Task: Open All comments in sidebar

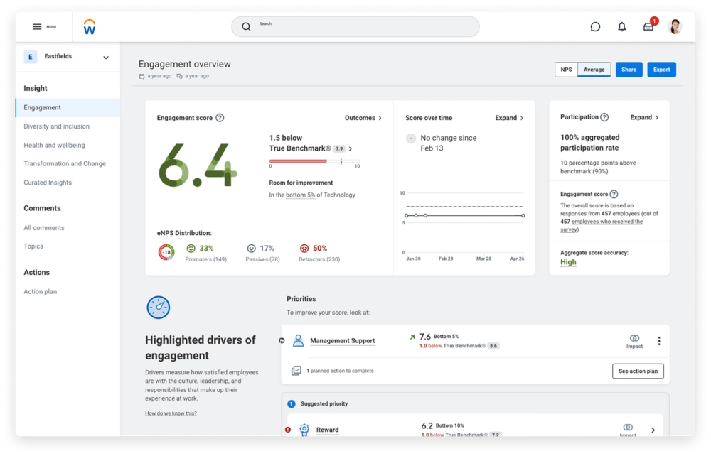Action: [x=44, y=228]
